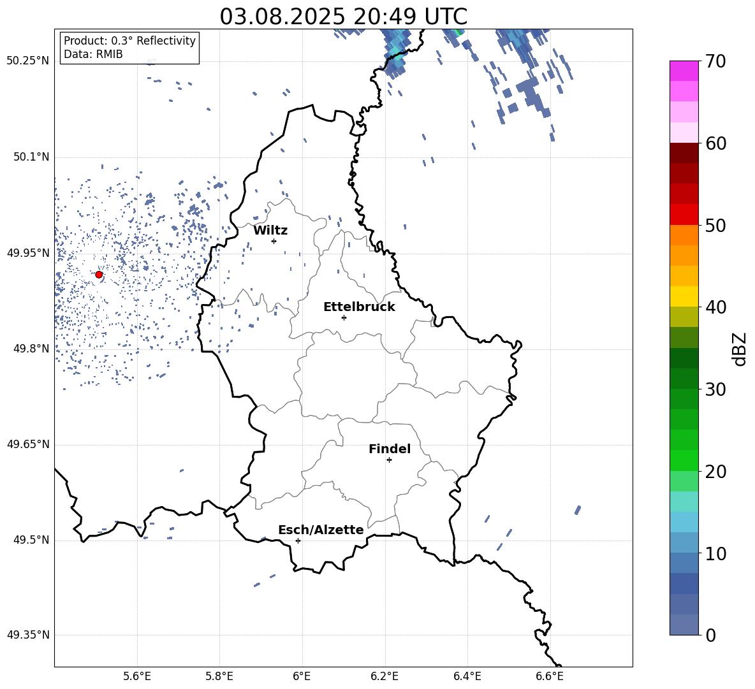Click the longitude label 6.4°E
Screen dimensions: 755x689
click(467, 677)
